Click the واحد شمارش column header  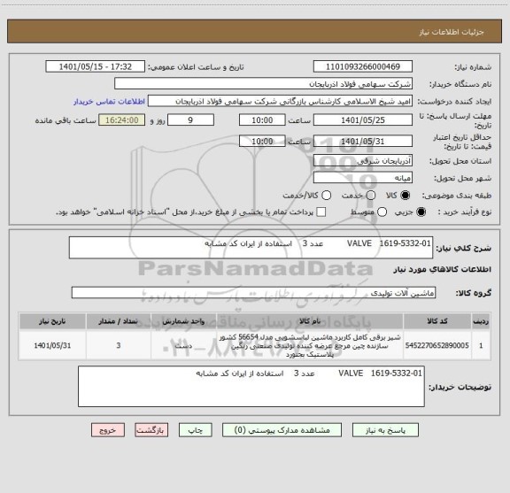[183, 321]
